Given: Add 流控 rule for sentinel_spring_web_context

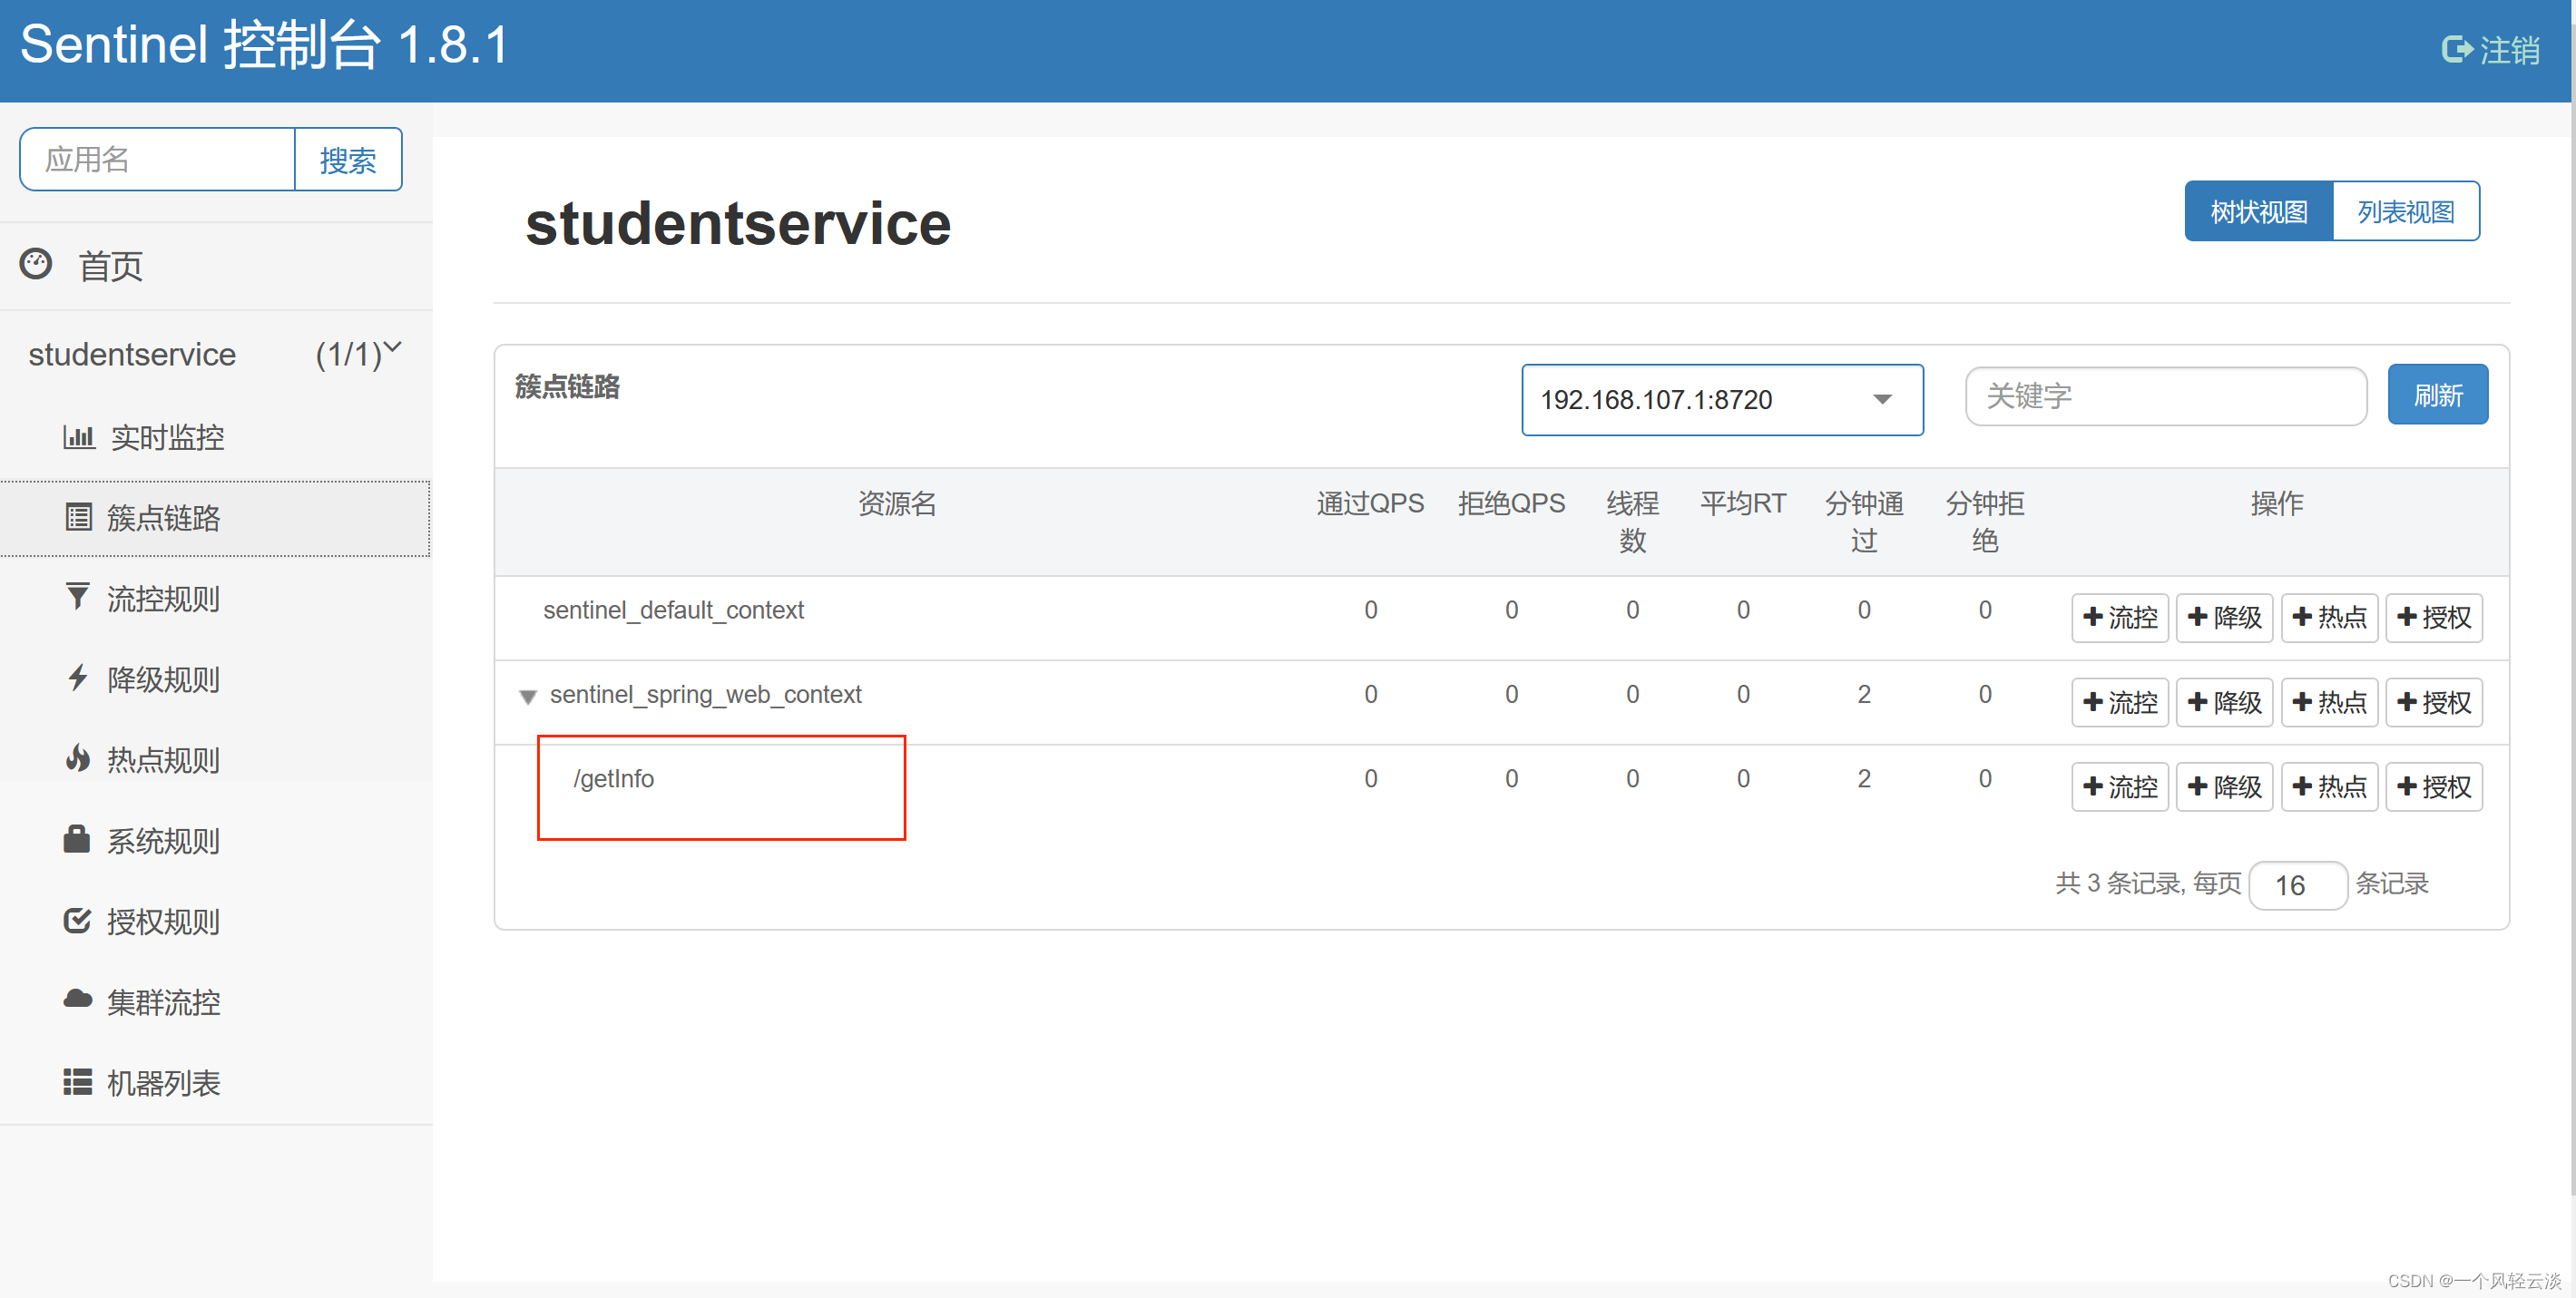Looking at the screenshot, I should pyautogui.click(x=2120, y=702).
